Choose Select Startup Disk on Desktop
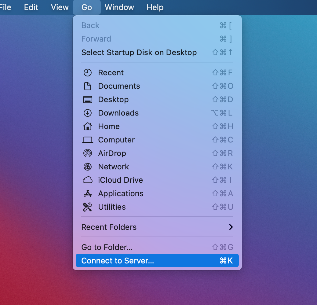Image resolution: width=317 pixels, height=305 pixels. (157, 52)
